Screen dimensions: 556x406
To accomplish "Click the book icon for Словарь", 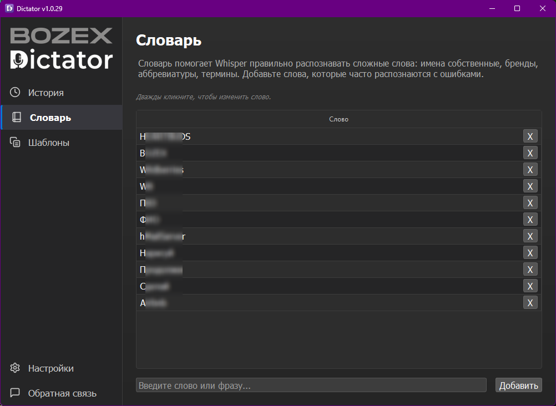I will click(16, 118).
